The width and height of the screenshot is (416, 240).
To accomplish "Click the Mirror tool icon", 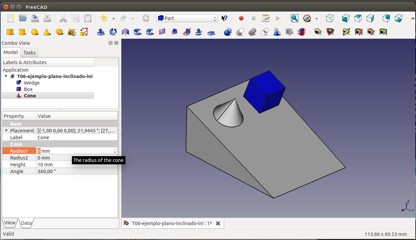I will pyautogui.click(x=125, y=32).
